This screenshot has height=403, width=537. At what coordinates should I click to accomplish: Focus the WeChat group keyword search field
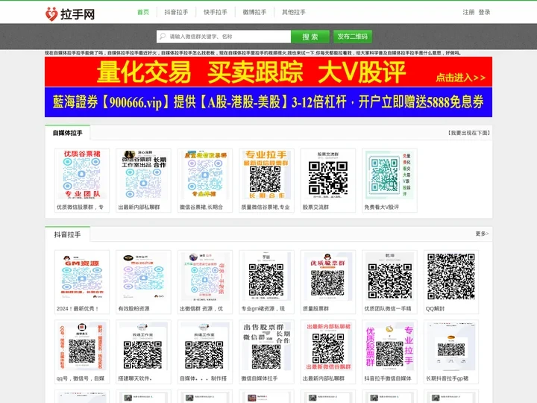[224, 37]
